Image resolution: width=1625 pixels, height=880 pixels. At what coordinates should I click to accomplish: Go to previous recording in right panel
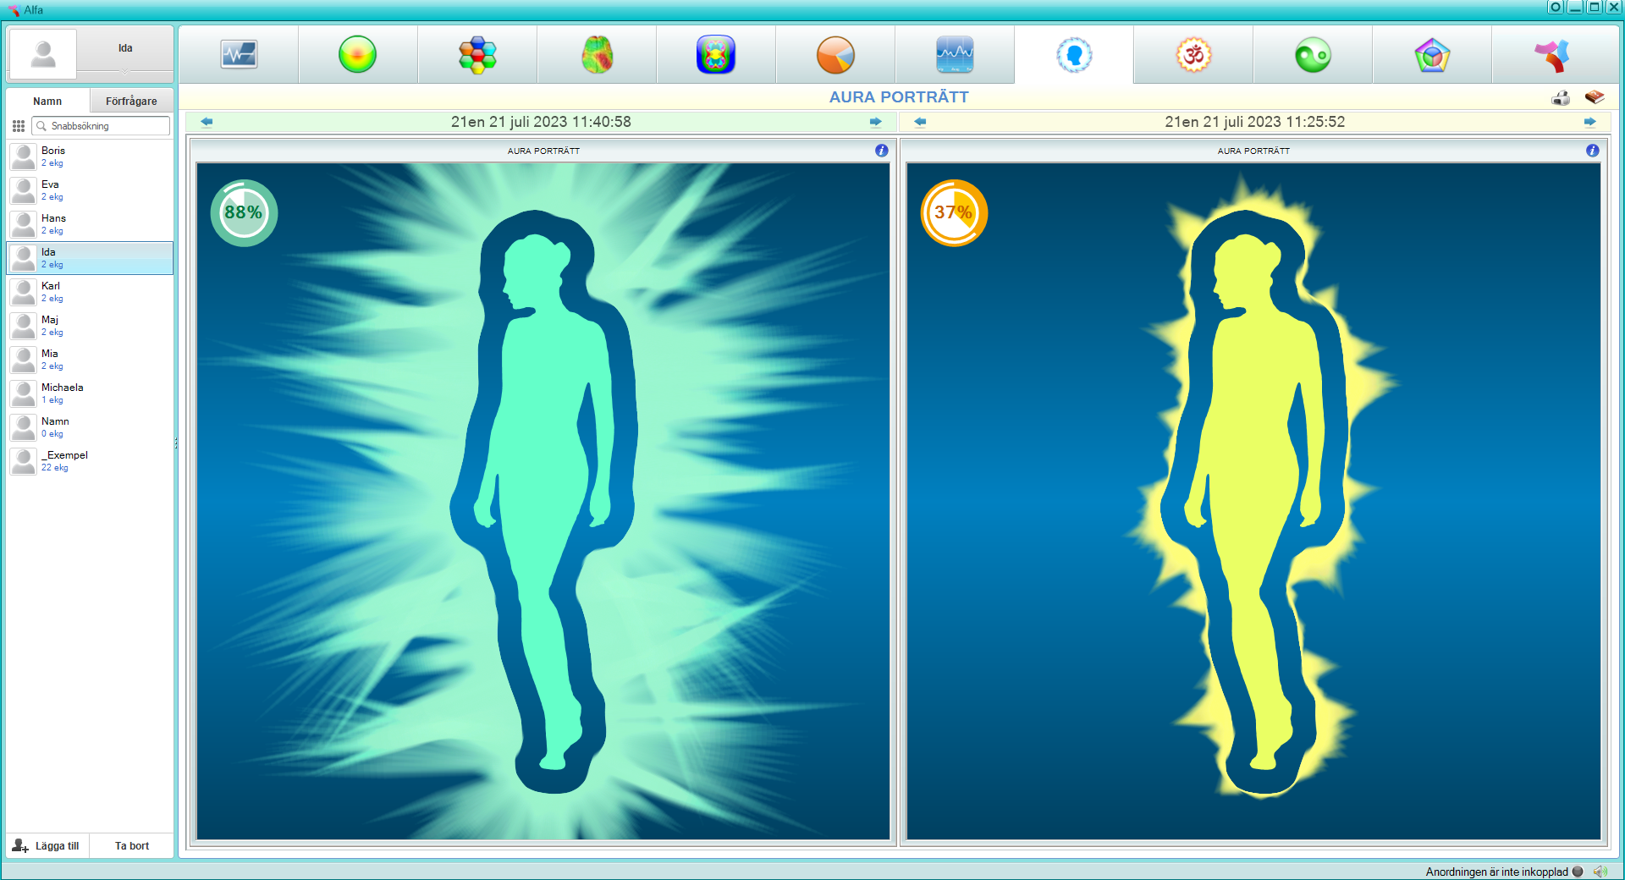(x=920, y=122)
